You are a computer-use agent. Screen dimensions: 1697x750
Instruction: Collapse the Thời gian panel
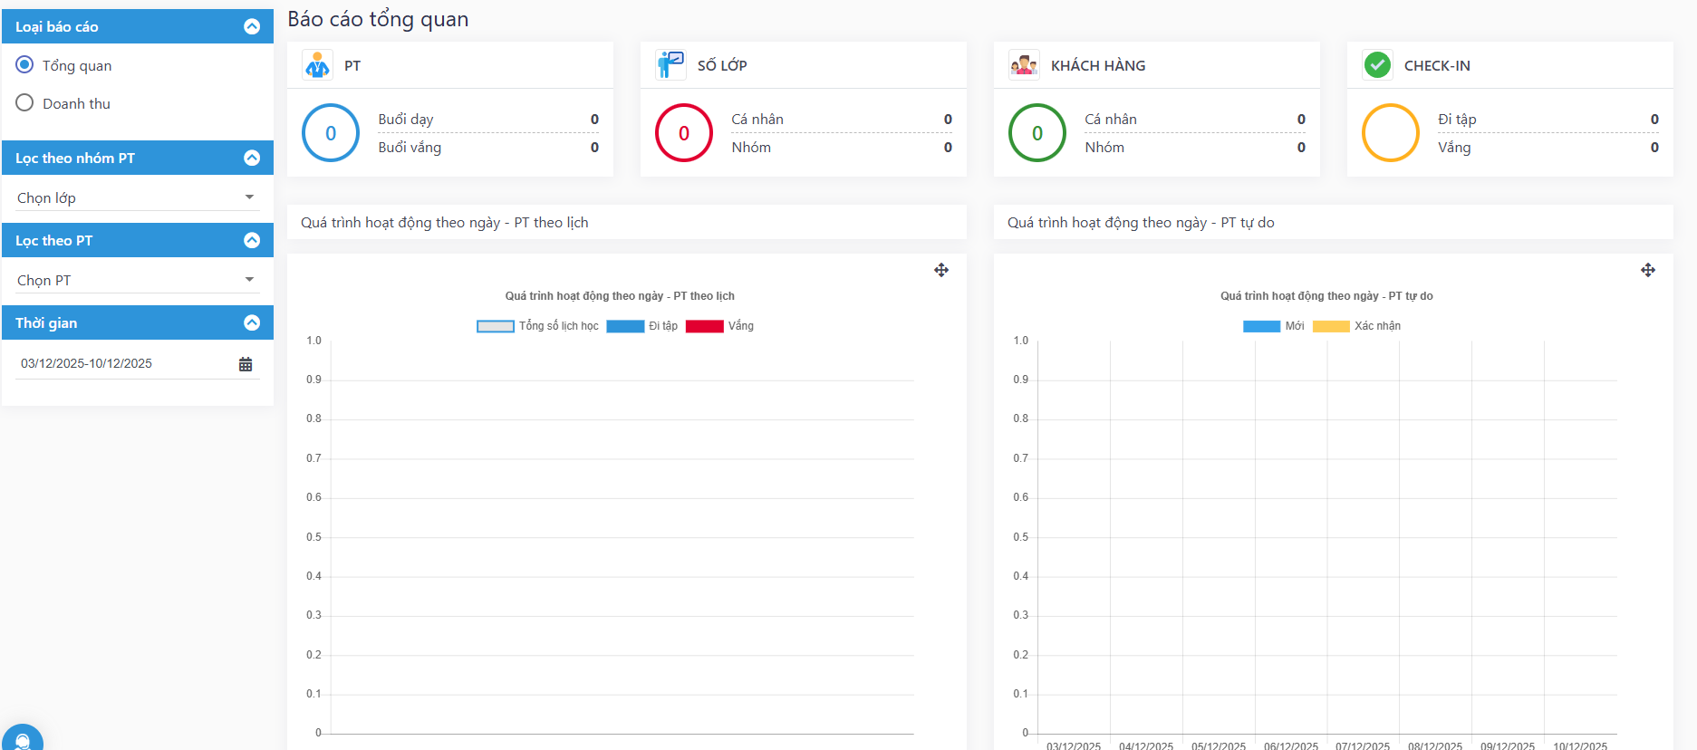(x=252, y=323)
